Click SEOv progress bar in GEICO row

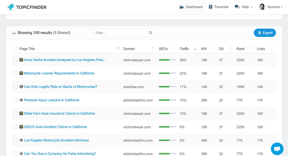click(x=168, y=127)
